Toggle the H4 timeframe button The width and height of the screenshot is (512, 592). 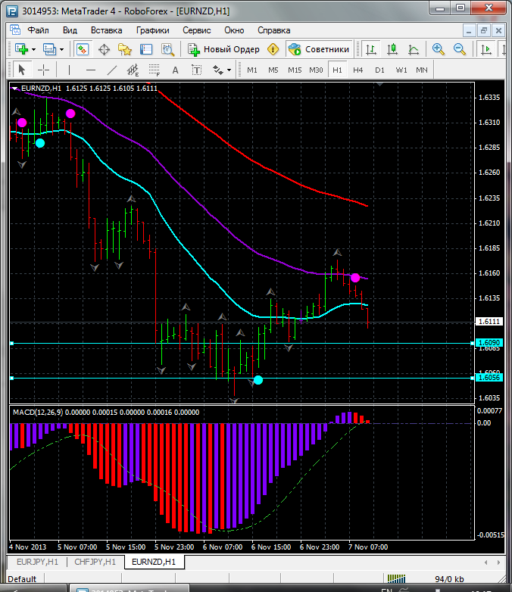[357, 70]
